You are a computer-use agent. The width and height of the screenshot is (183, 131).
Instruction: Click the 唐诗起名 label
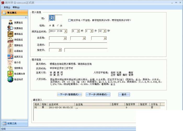click(x=19, y=34)
